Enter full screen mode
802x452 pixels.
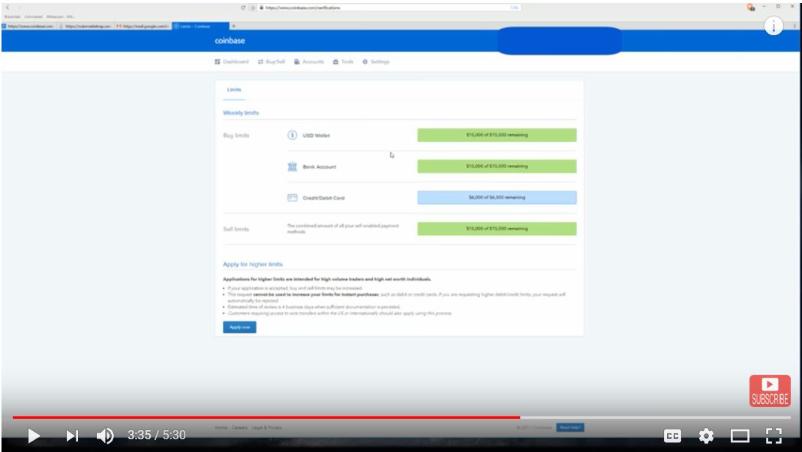773,436
